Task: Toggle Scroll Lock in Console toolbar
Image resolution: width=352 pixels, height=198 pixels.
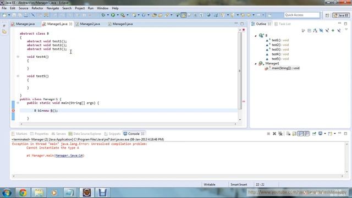Action: 294,134
